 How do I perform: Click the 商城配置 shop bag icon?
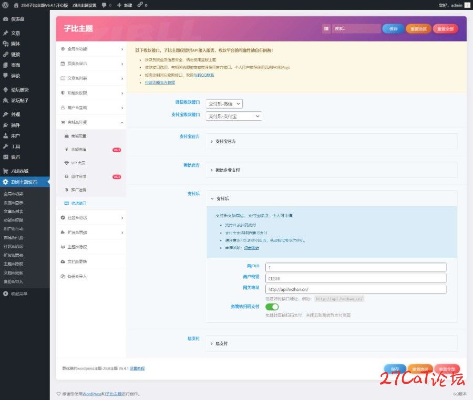click(67, 136)
